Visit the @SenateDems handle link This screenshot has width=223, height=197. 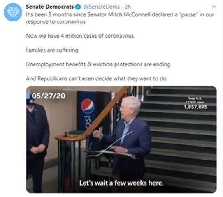point(102,7)
